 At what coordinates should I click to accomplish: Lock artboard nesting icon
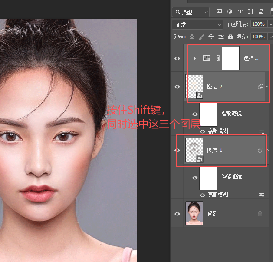(221, 37)
